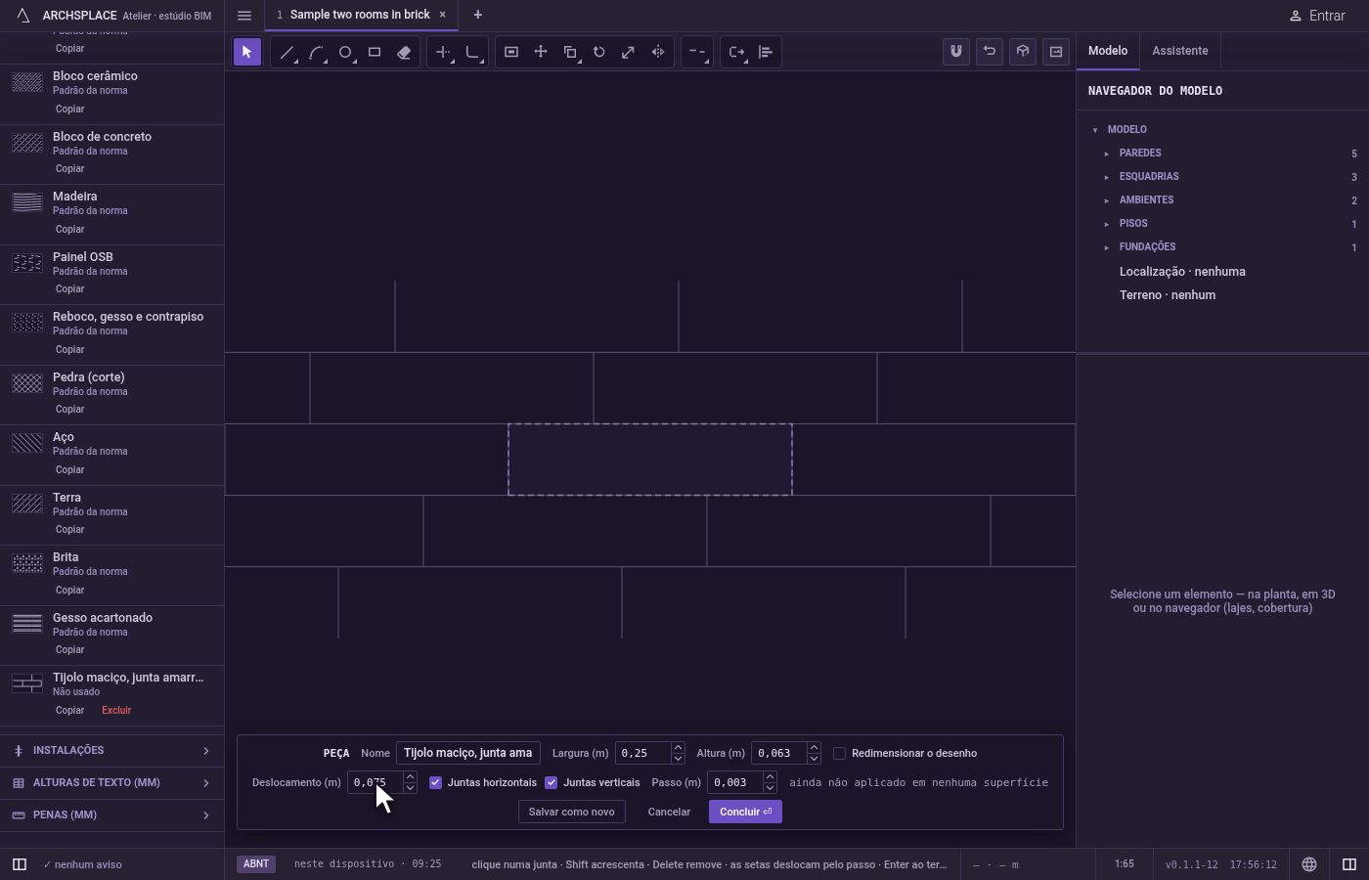Select the circle tool
This screenshot has height=880, width=1369.
pos(345,53)
